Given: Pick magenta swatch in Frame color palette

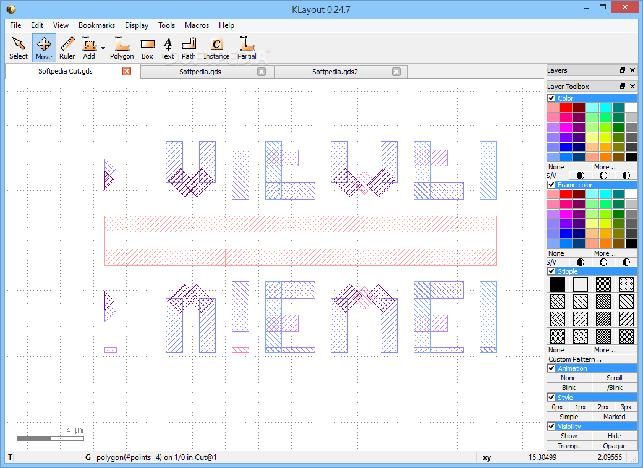Looking at the screenshot, I should point(566,214).
